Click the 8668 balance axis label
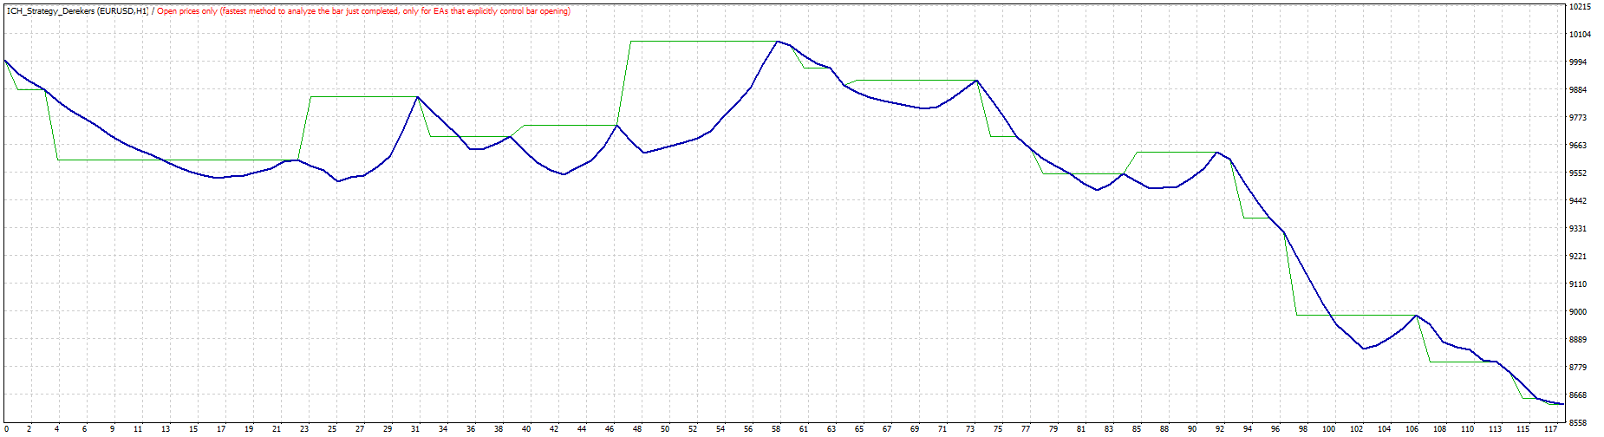The width and height of the screenshot is (1604, 437). click(x=1578, y=395)
